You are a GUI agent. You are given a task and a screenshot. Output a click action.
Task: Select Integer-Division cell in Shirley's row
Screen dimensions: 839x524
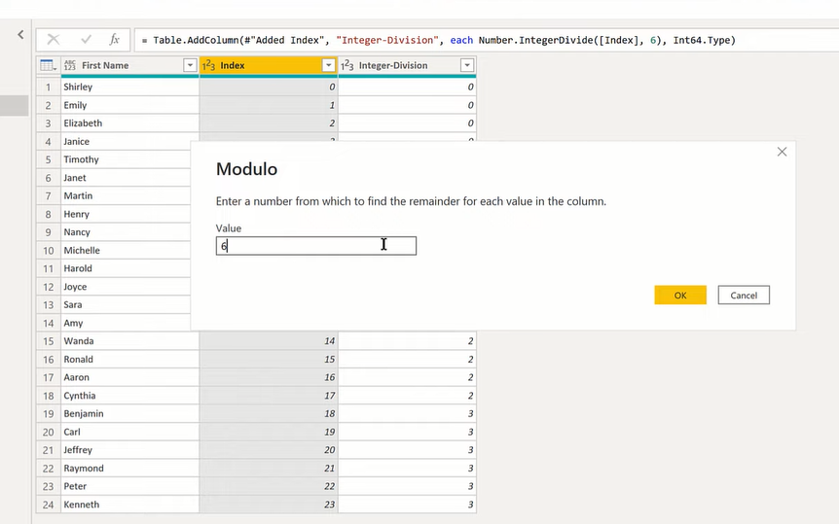pos(407,87)
